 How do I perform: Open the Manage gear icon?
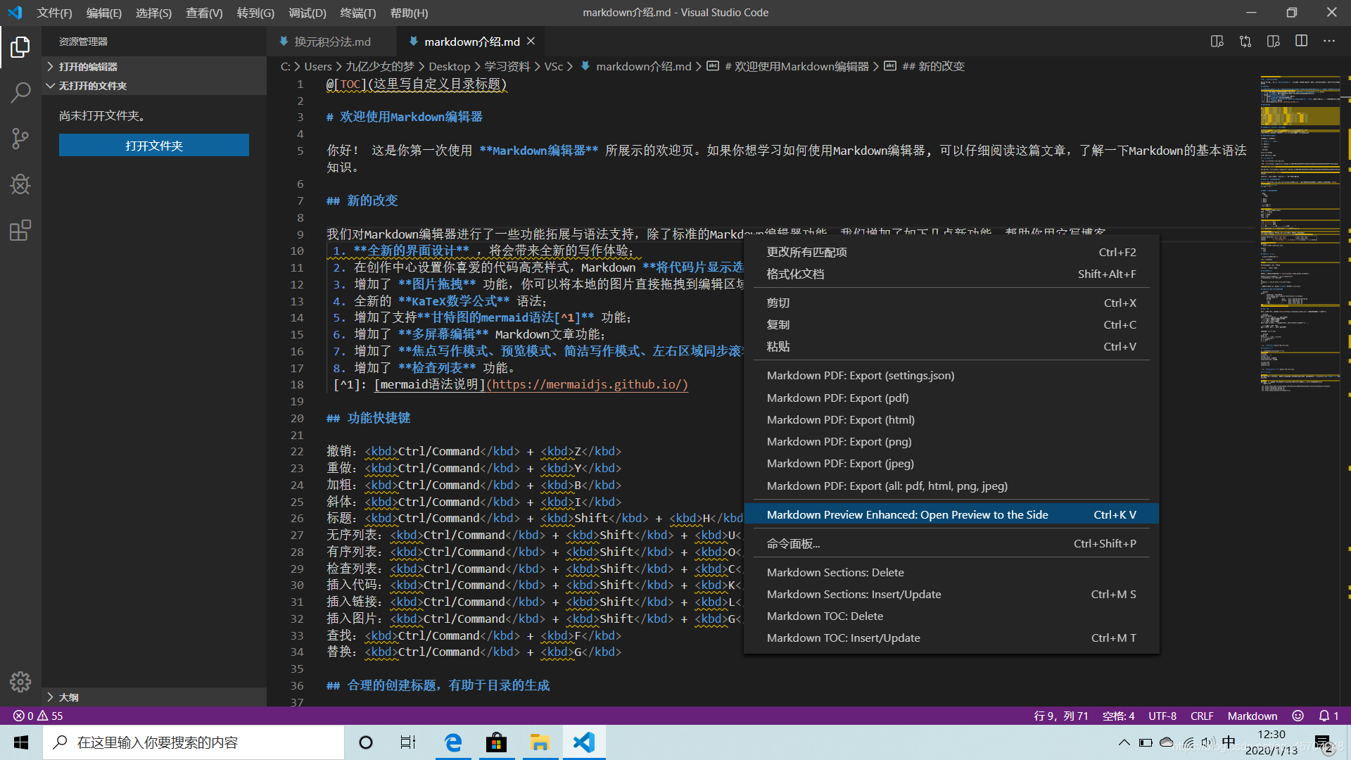click(x=20, y=681)
